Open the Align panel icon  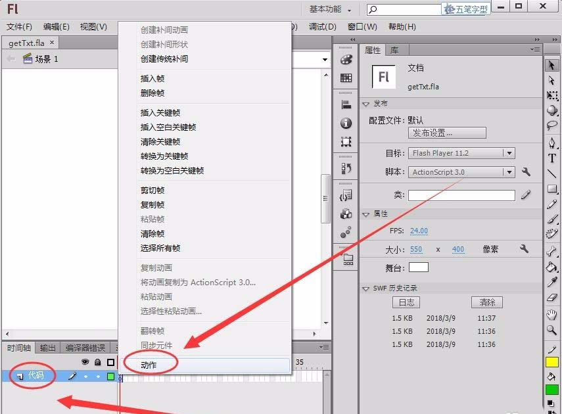347,104
